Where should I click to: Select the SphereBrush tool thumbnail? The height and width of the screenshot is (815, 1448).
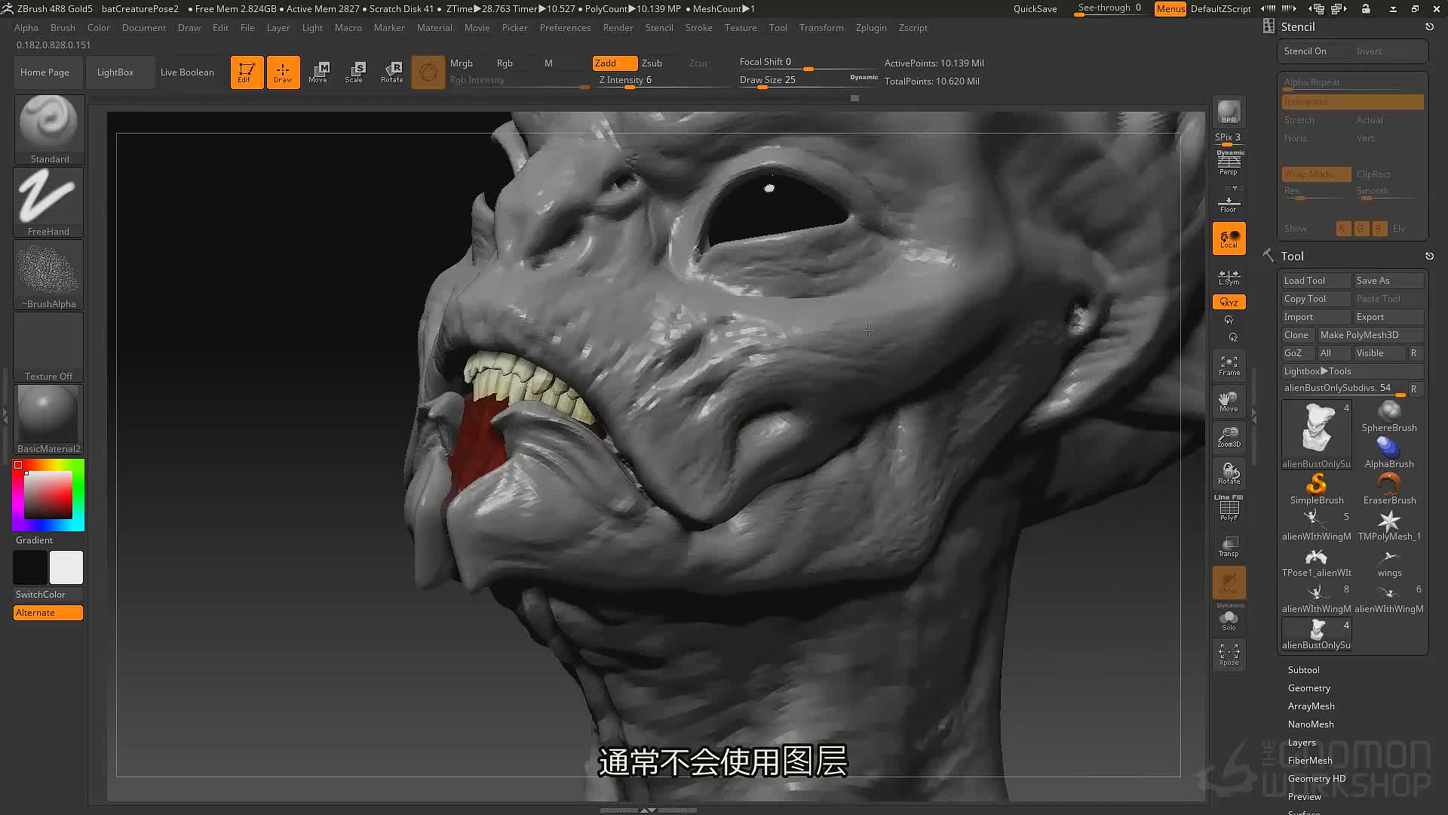tap(1389, 417)
